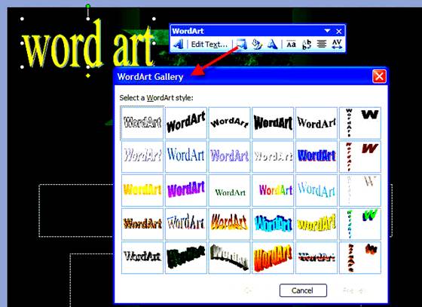Image resolution: width=422 pixels, height=307 pixels.
Task: Select the vertical black WordArt style
Action: pos(360,123)
